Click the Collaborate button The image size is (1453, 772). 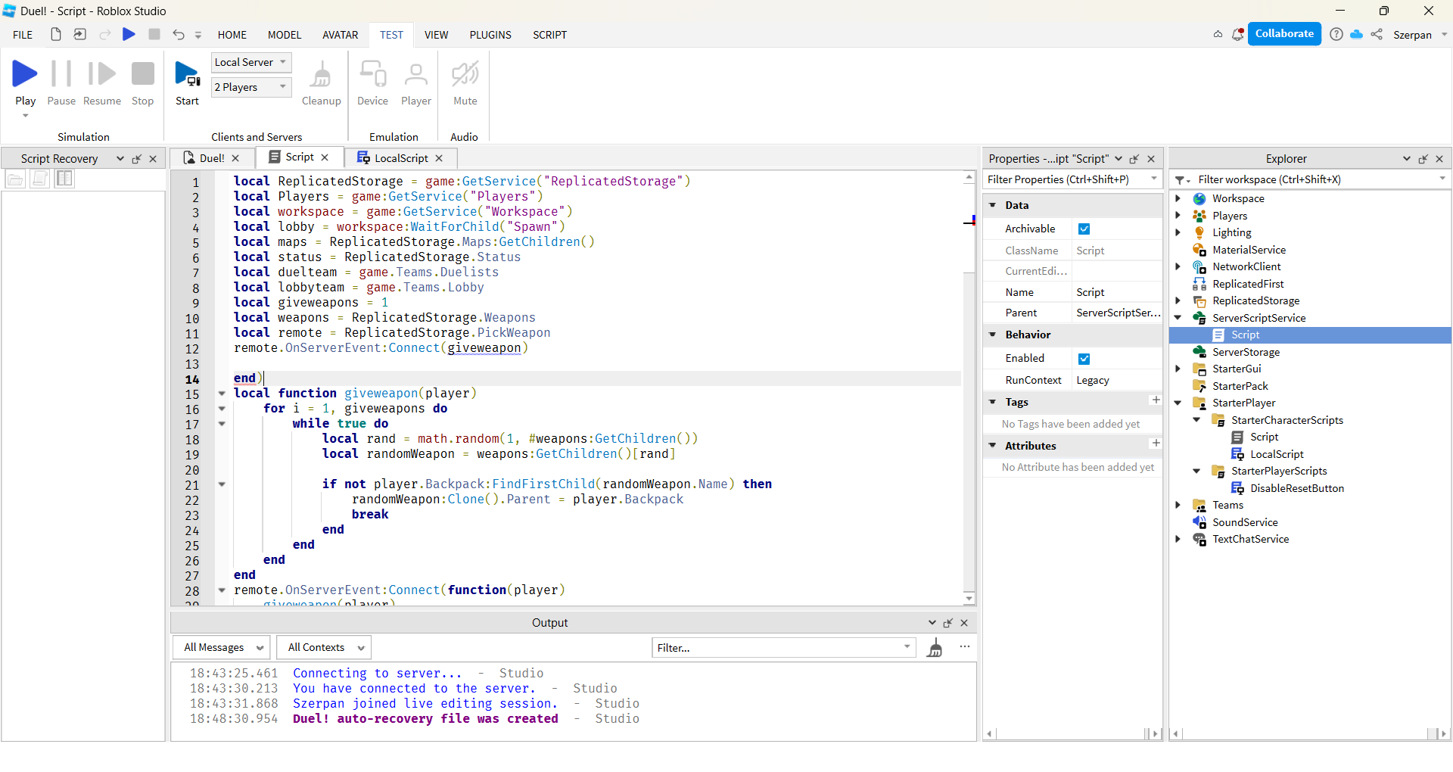1284,34
